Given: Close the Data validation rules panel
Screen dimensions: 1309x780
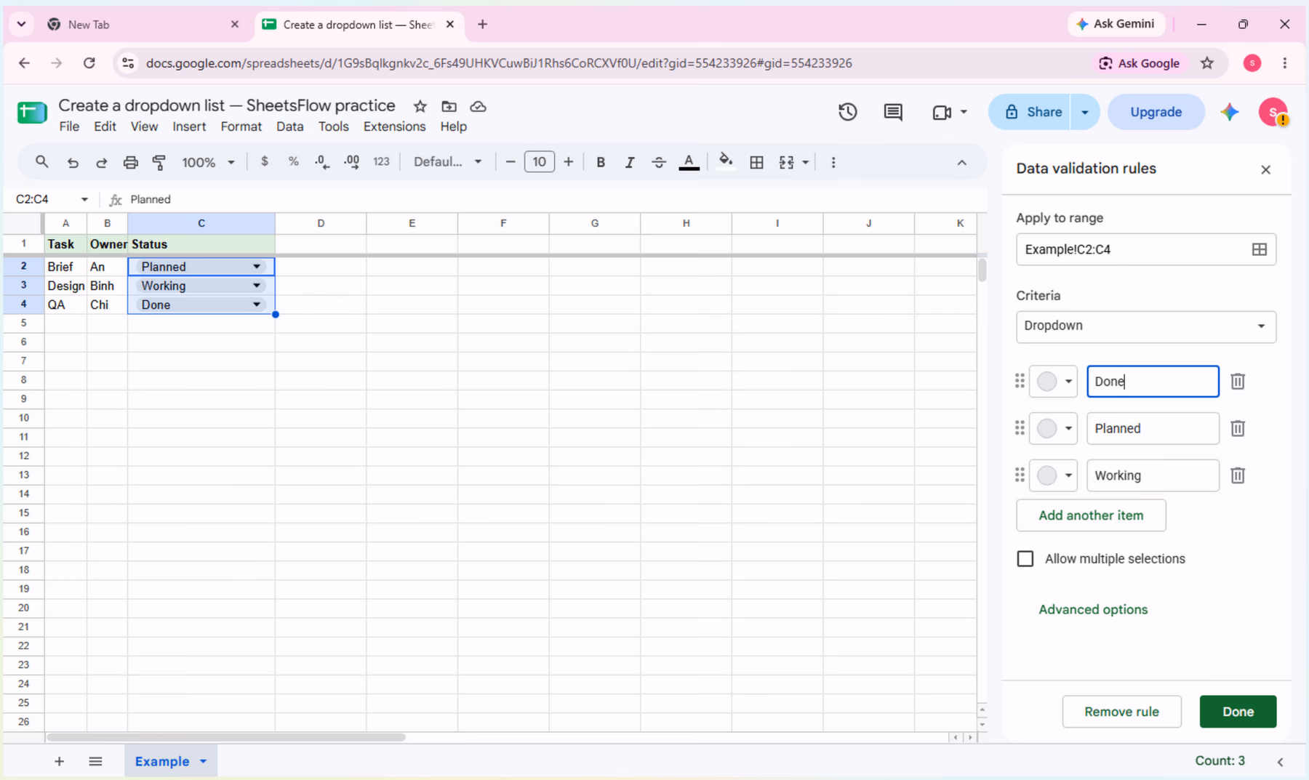Looking at the screenshot, I should point(1265,169).
